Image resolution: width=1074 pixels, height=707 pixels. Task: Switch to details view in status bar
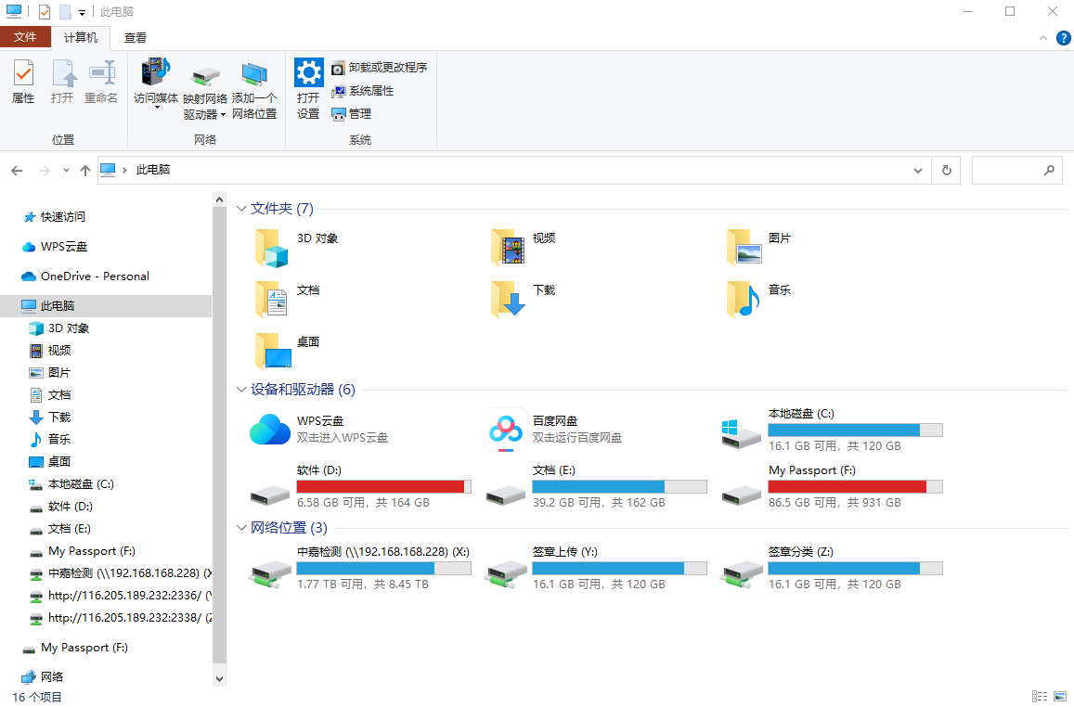[x=1039, y=696]
